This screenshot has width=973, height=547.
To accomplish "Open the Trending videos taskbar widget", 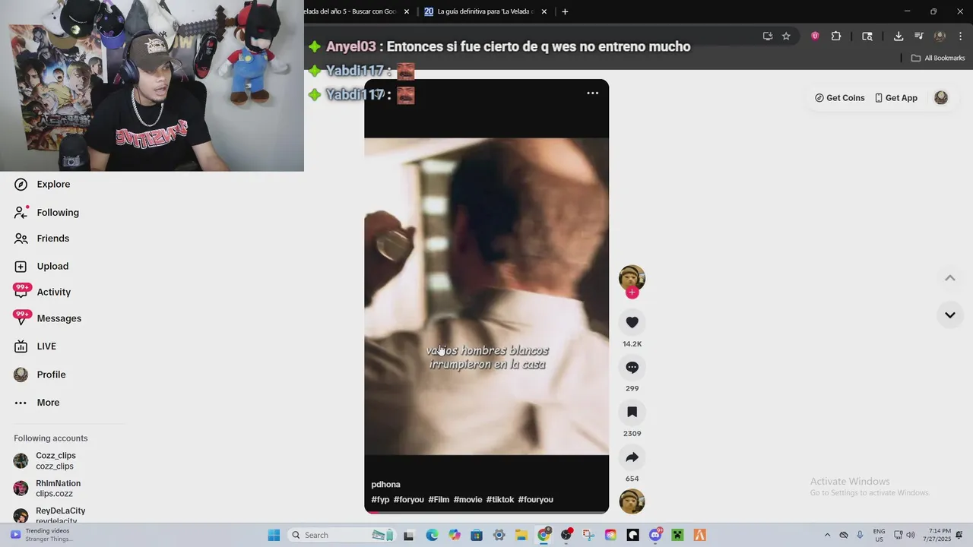I will [x=43, y=535].
